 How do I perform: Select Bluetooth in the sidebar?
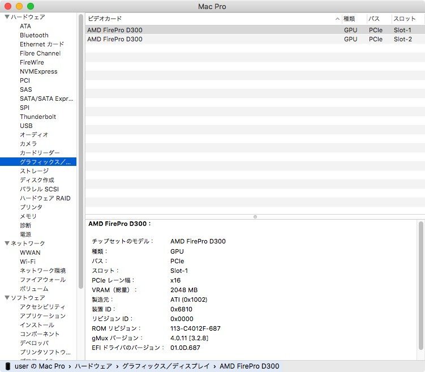34,35
